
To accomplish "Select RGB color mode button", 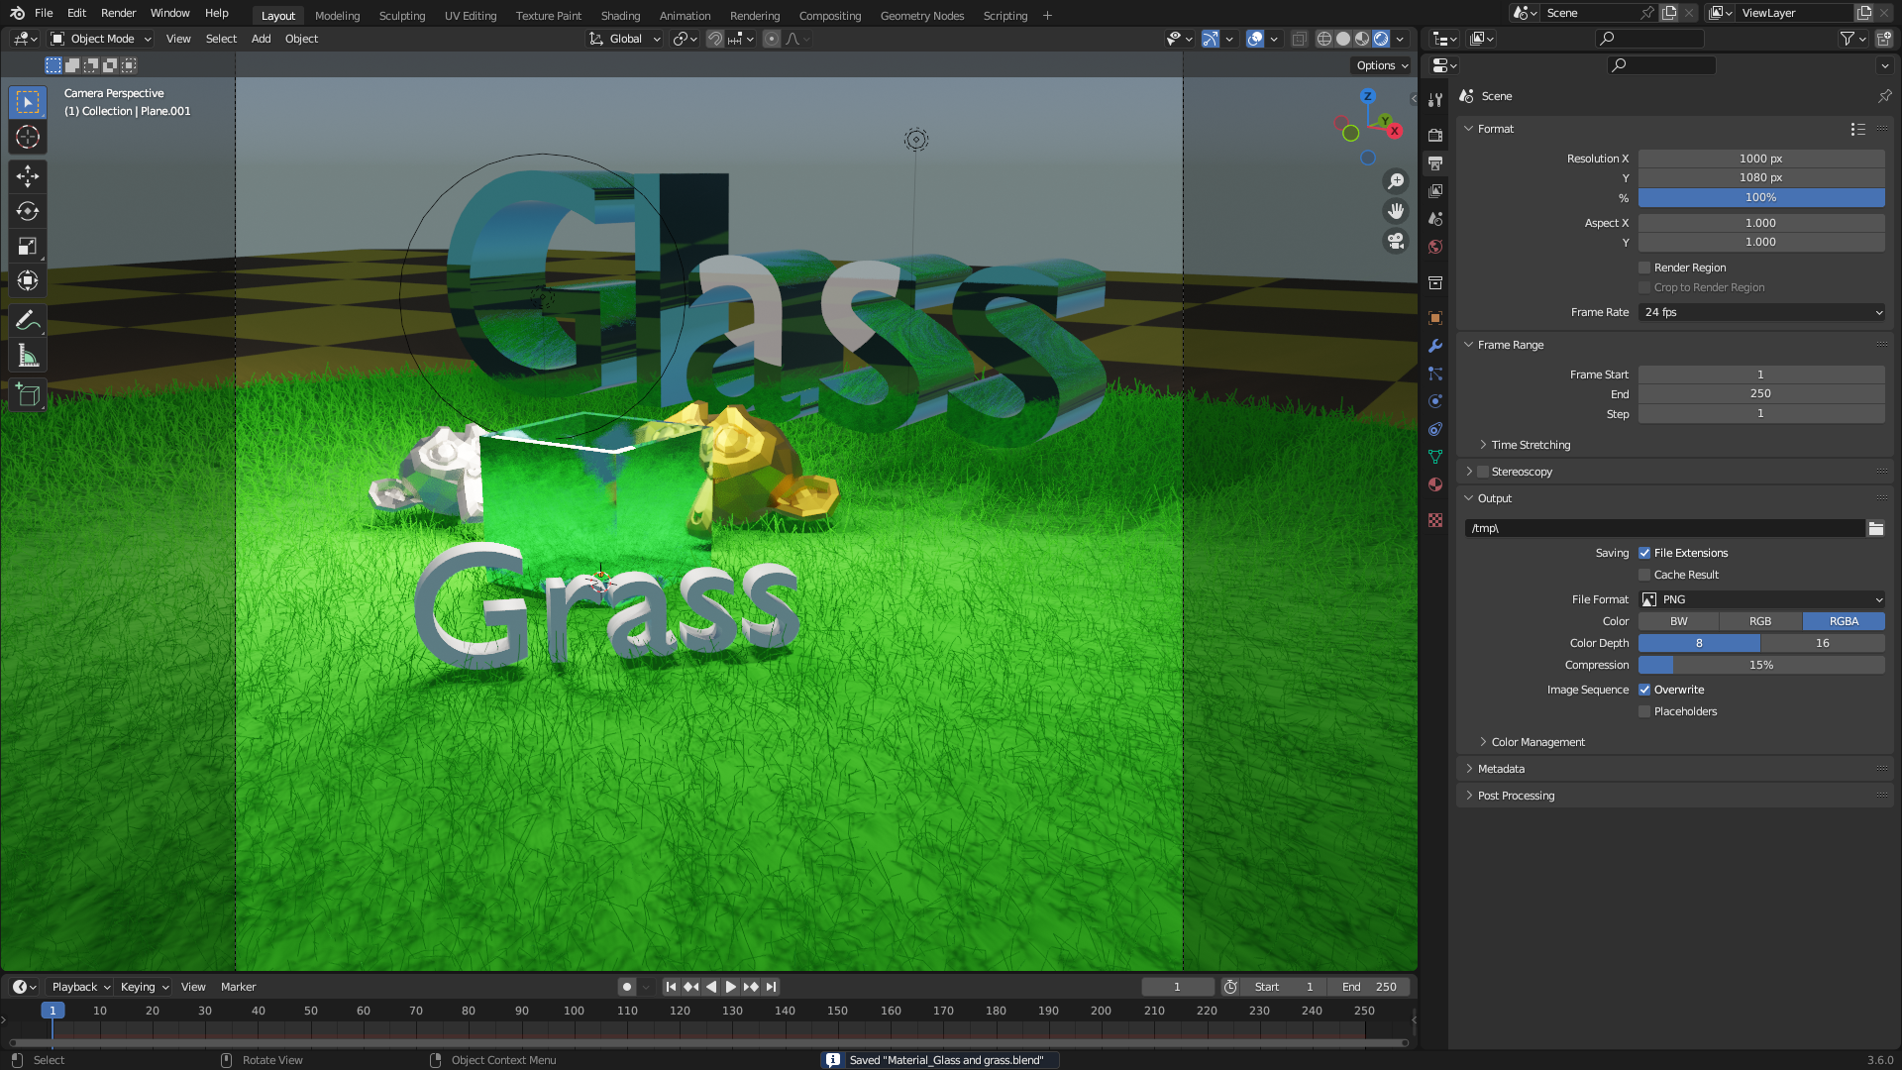I will [1759, 621].
